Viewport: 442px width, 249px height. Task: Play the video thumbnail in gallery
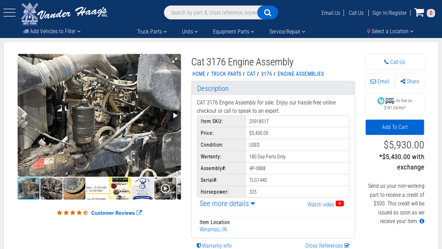click(165, 188)
